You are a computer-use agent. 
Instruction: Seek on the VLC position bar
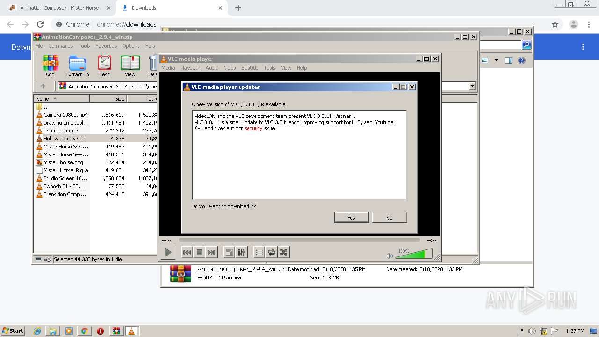[x=299, y=240]
